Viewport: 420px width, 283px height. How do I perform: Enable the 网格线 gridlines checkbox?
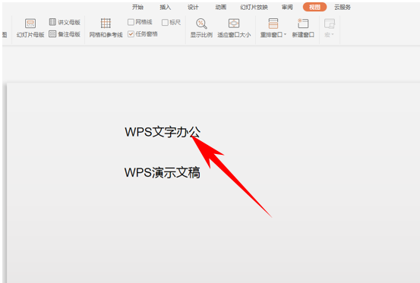pyautogui.click(x=131, y=22)
